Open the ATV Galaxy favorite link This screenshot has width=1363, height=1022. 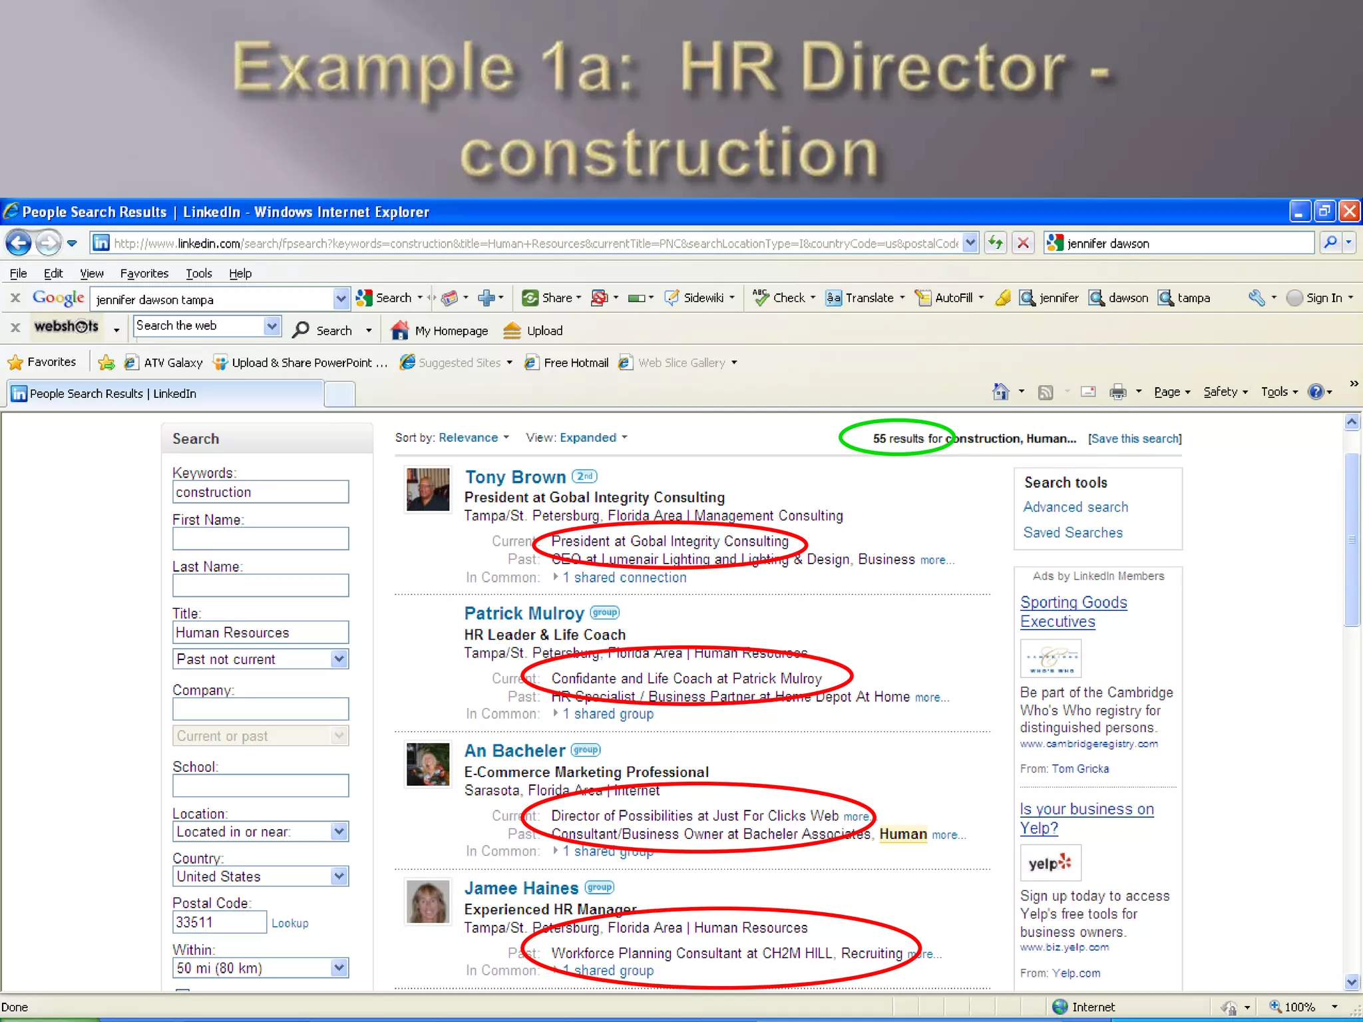[164, 362]
